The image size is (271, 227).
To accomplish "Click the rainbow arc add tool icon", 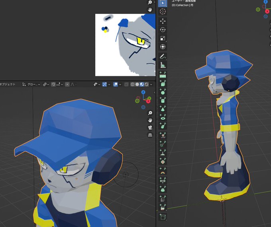I will [163, 171].
